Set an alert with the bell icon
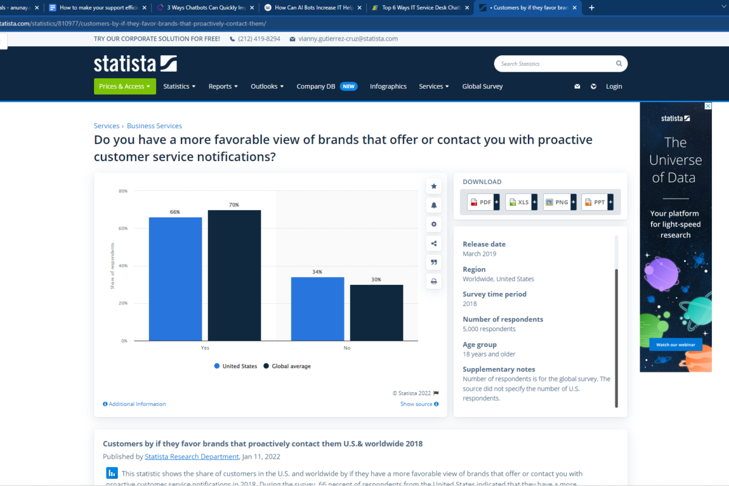The height and width of the screenshot is (486, 729). click(434, 205)
